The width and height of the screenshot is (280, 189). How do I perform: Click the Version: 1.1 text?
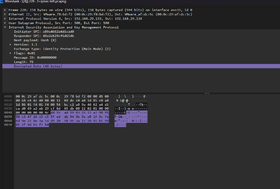[x=26, y=45]
